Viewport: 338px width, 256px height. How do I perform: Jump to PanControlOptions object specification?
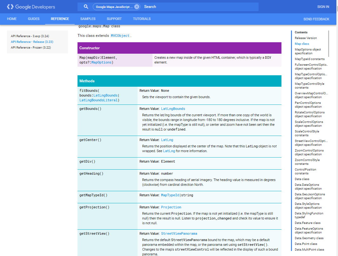pyautogui.click(x=308, y=105)
